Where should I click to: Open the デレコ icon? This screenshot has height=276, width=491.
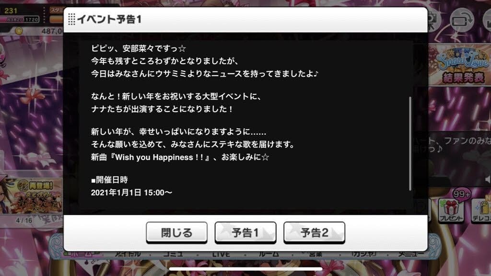pyautogui.click(x=481, y=211)
